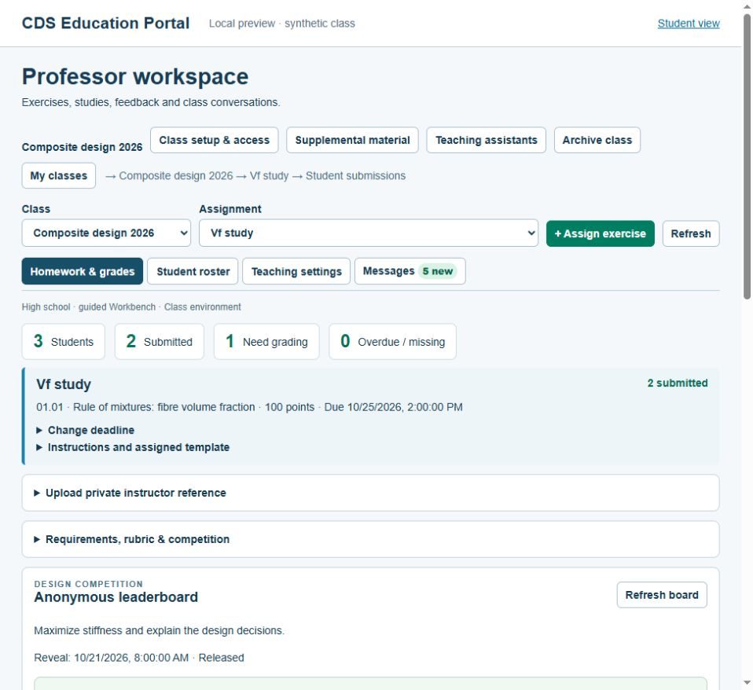Click the breadcrumb text 'Student submissions'
Viewport: 753px width, 690px height.
coord(355,176)
